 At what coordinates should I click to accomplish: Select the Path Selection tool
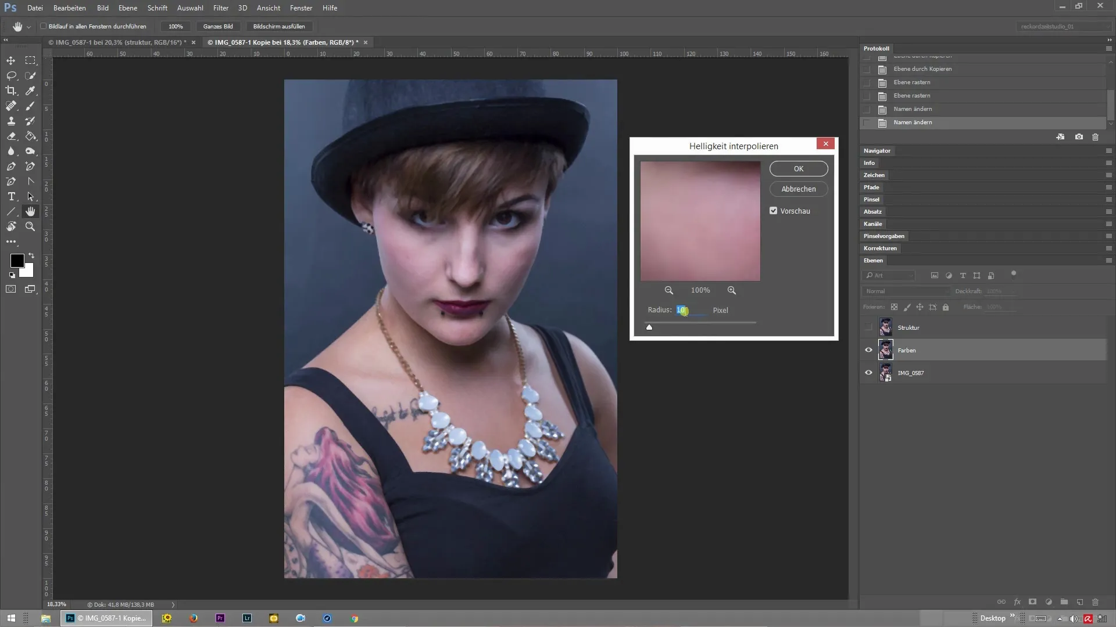point(30,197)
